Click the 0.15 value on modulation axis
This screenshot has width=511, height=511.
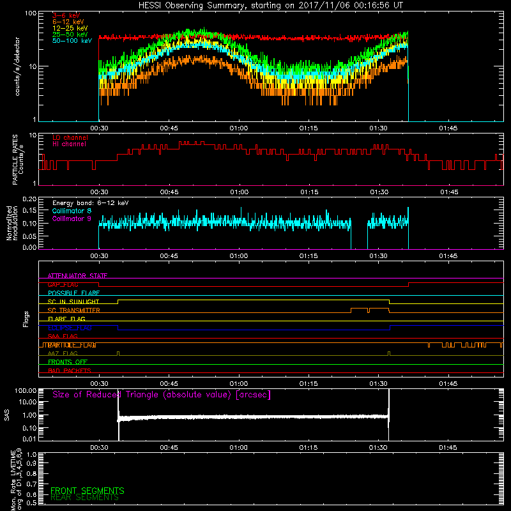click(29, 211)
